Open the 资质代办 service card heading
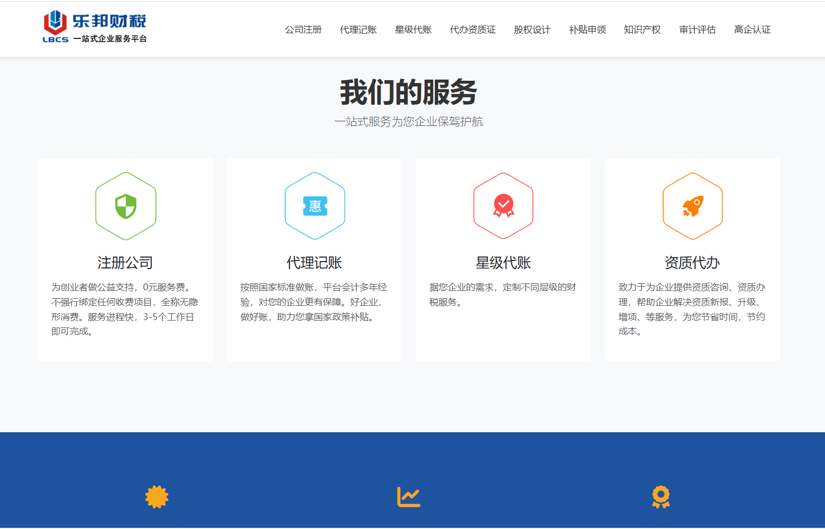 [x=692, y=263]
